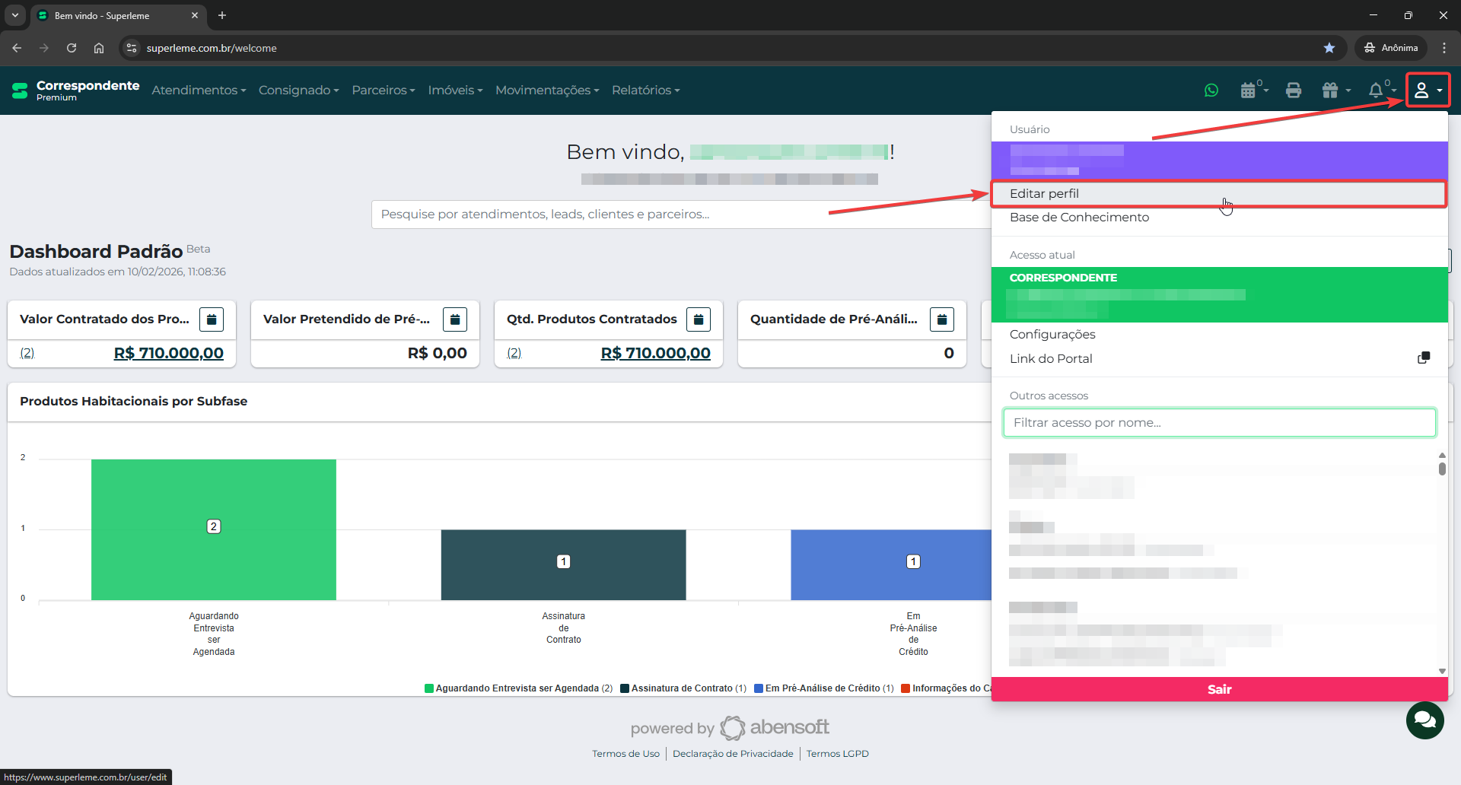
Task: Open the chat support bubble icon
Action: coord(1424,720)
